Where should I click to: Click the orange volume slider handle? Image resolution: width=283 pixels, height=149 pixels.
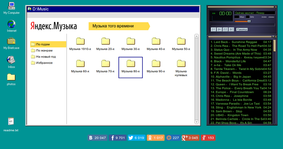(x=249, y=21)
